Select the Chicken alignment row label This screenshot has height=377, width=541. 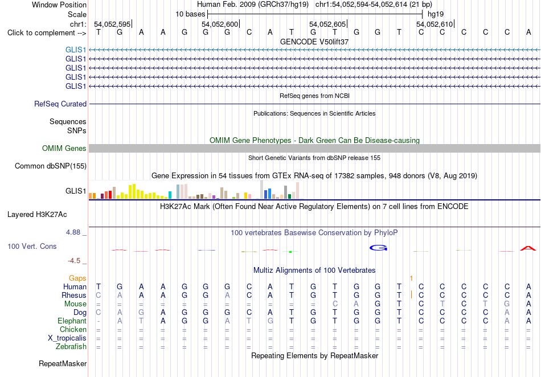73,329
